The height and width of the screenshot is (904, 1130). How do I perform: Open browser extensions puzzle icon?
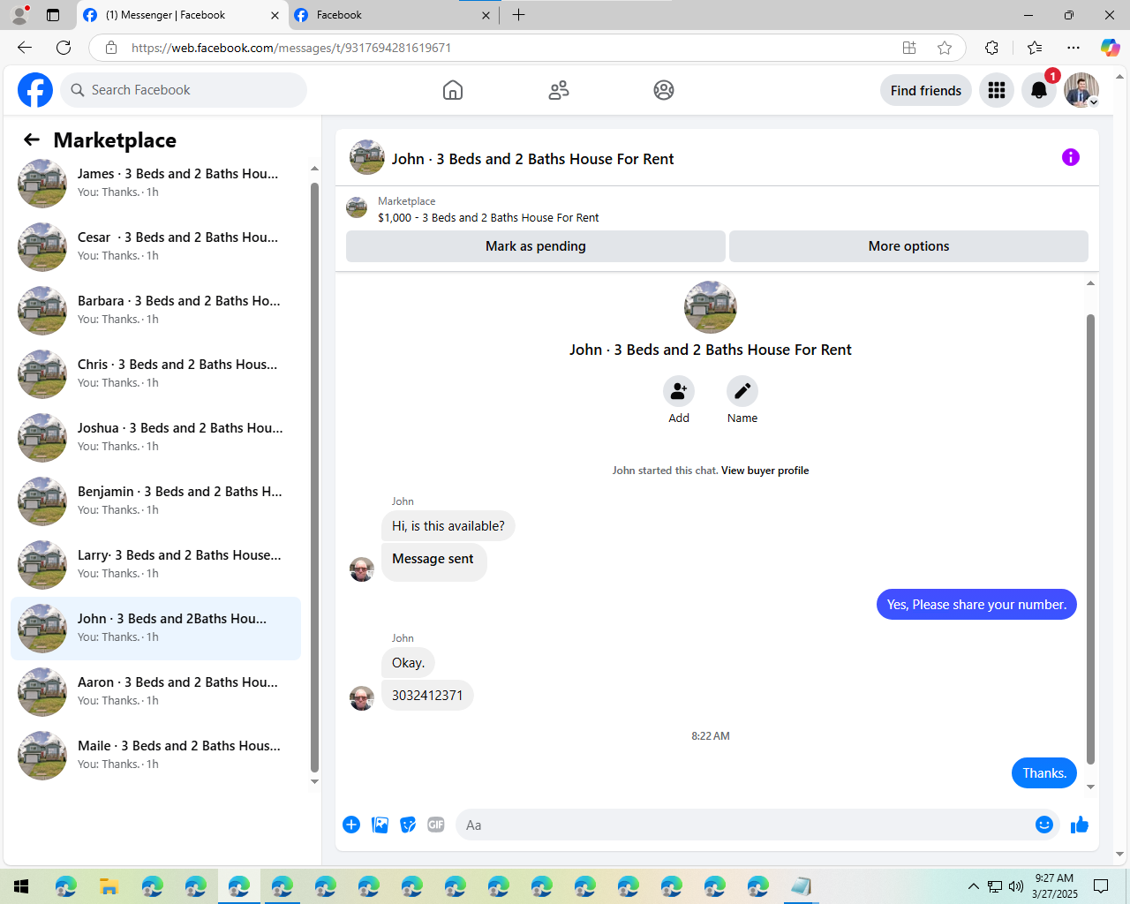991,48
